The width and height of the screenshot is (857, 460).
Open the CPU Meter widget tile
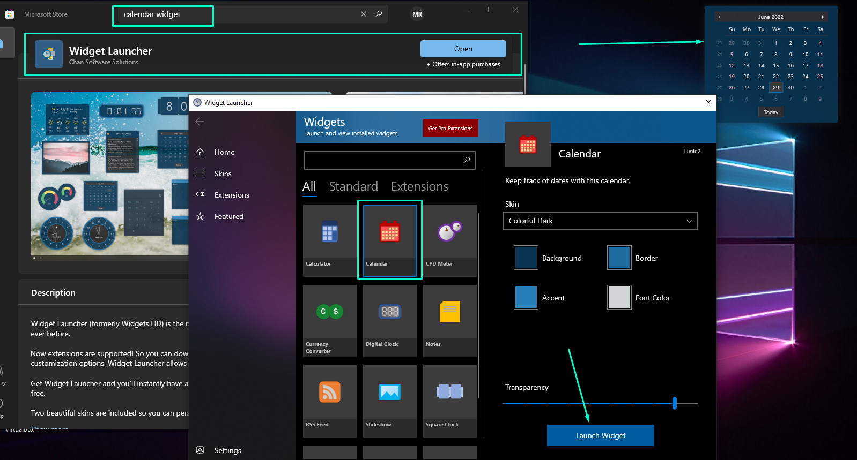pyautogui.click(x=449, y=240)
